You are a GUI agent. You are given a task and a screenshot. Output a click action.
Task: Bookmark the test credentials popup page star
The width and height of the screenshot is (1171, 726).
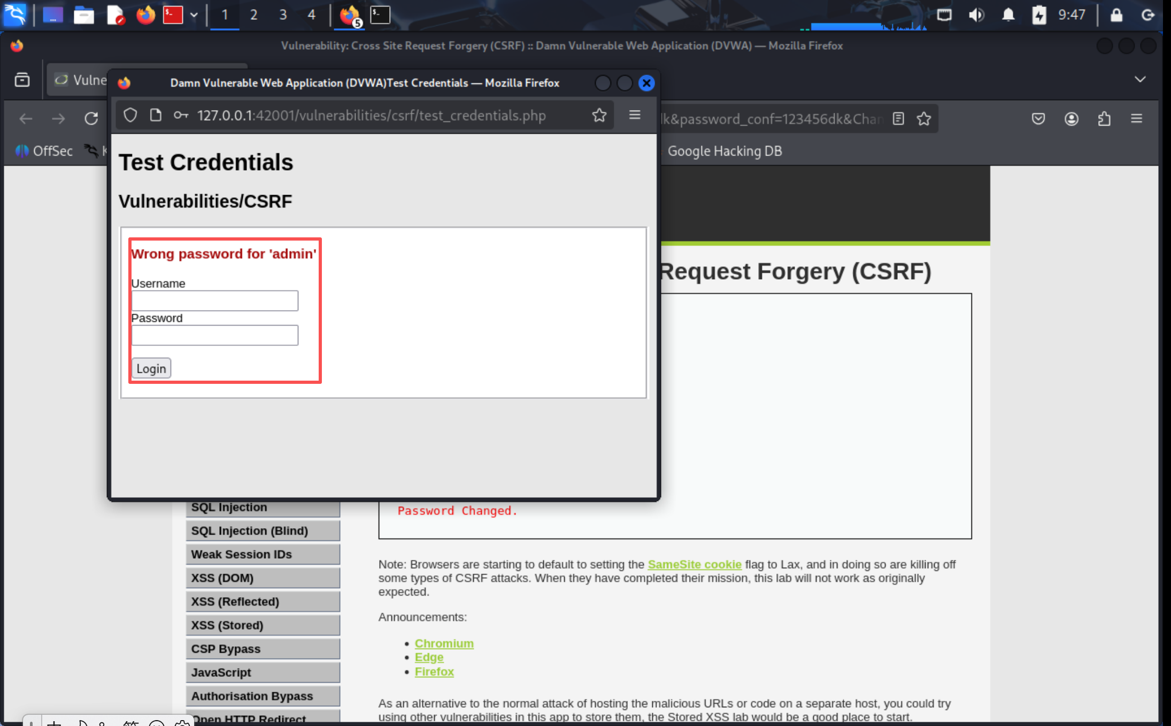click(x=599, y=115)
